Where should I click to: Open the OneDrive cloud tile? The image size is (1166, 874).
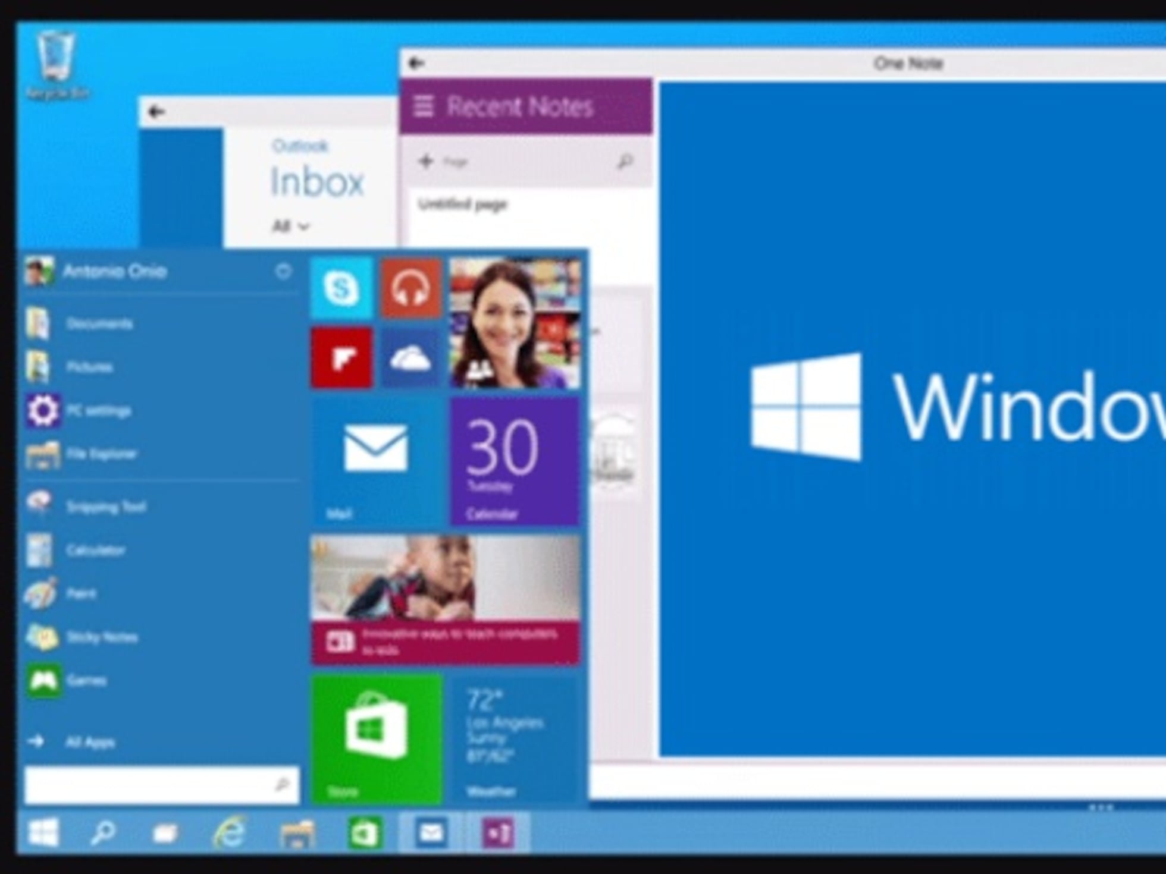(x=410, y=357)
